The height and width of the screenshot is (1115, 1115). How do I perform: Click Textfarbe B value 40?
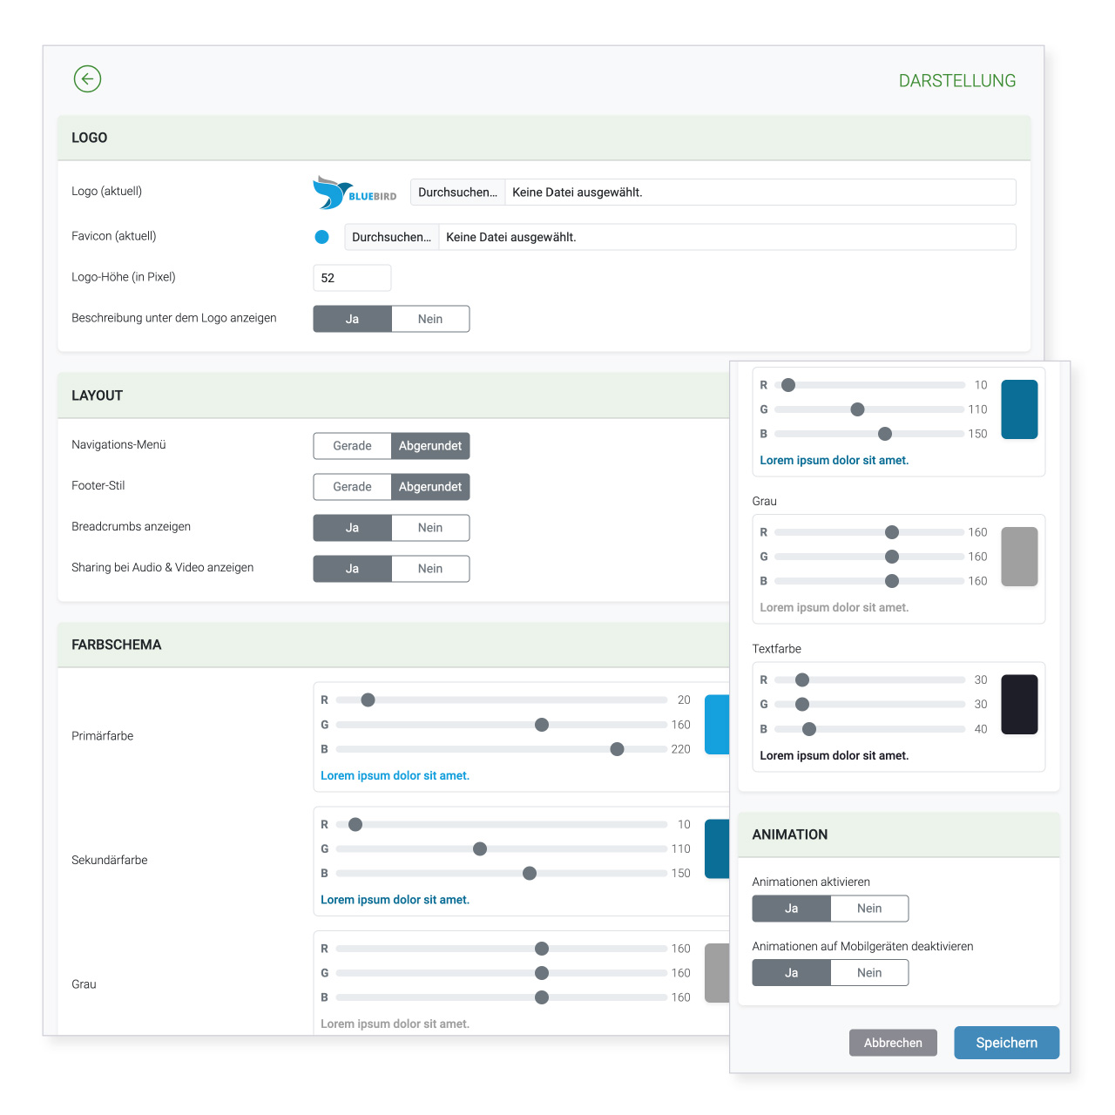tap(981, 729)
